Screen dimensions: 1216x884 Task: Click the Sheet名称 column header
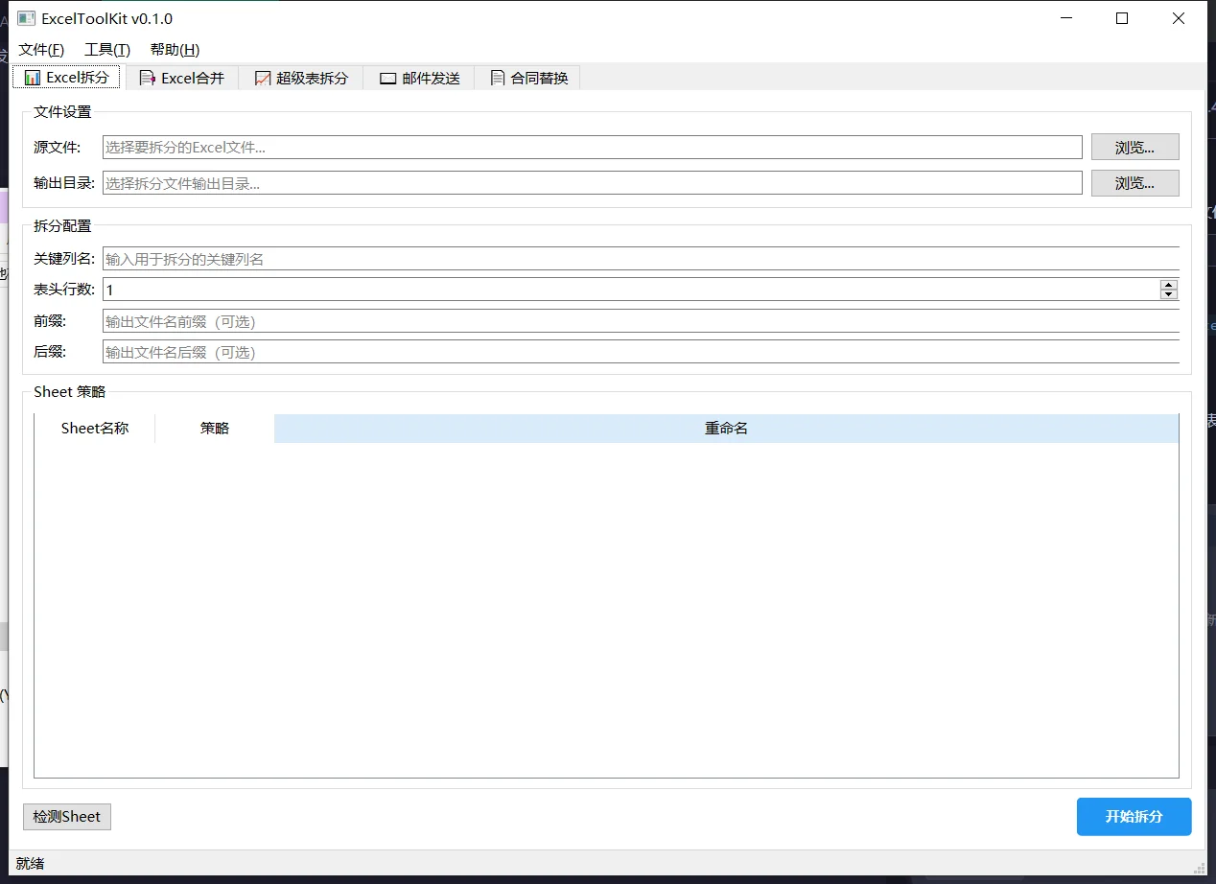point(95,429)
